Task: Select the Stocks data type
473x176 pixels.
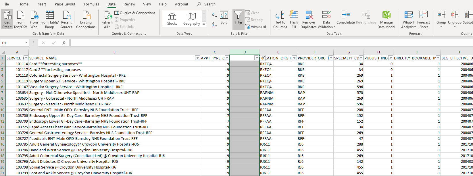Action: pyautogui.click(x=172, y=19)
